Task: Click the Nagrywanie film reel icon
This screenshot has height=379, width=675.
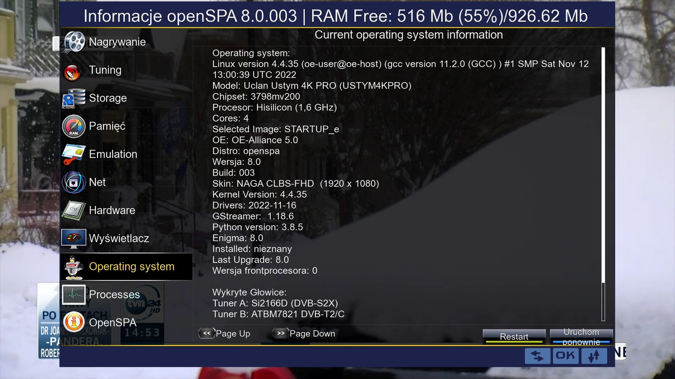Action: coord(74,42)
